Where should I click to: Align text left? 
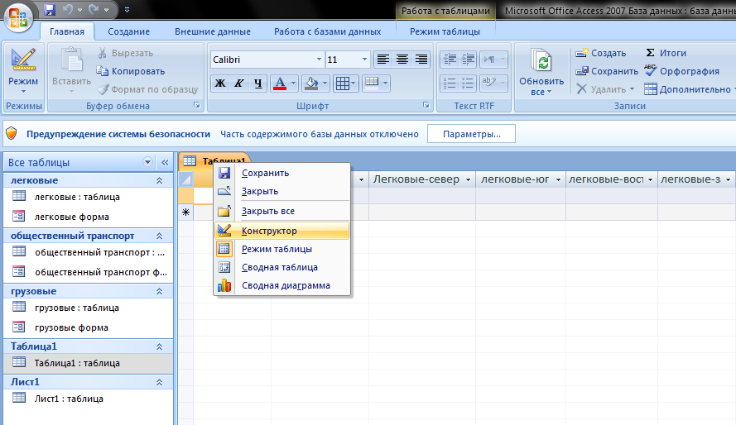coord(383,60)
